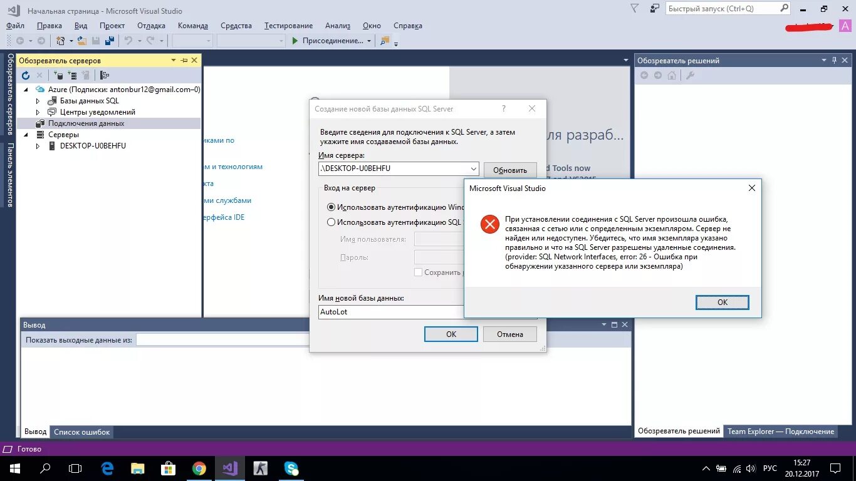Screen dimensions: 856x481
Task: Click Отмена in the database dialog
Action: pyautogui.click(x=510, y=334)
